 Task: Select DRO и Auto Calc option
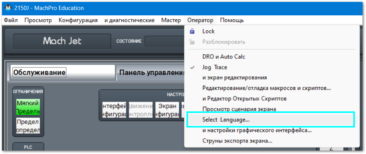223,56
